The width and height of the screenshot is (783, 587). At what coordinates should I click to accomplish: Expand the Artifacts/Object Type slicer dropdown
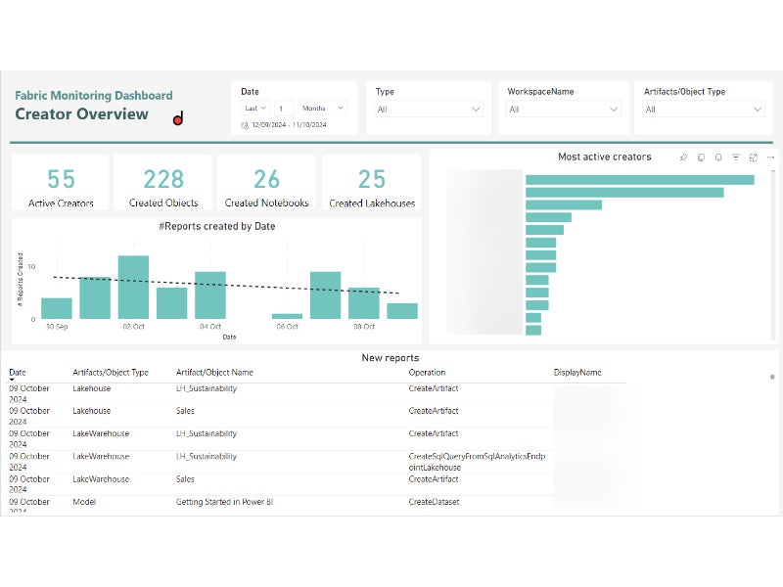702,110
